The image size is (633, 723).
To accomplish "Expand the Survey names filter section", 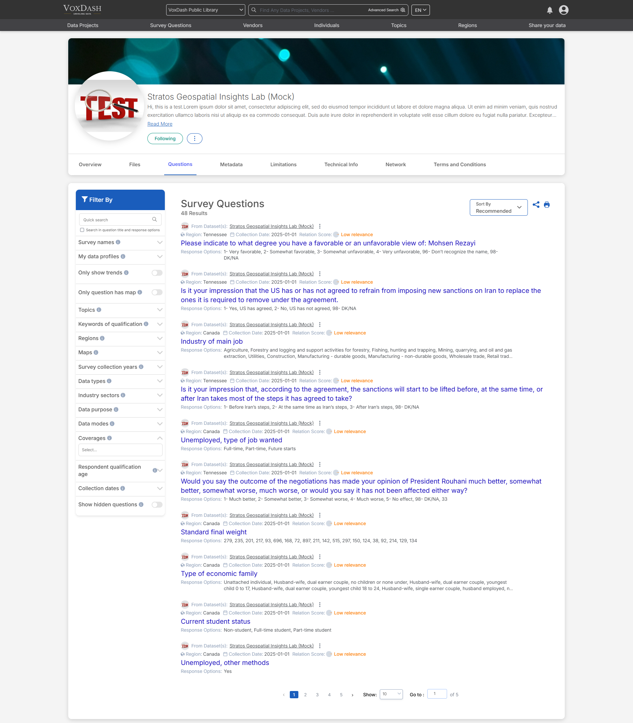I will tap(159, 243).
